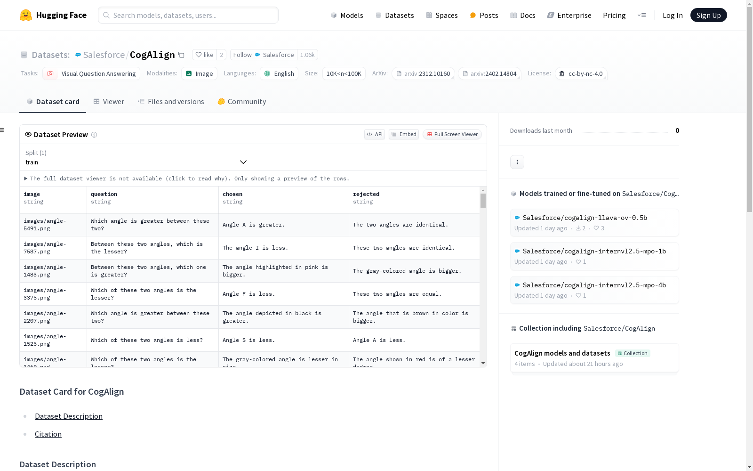Screen dimensions: 753x471
Task: Click the Log In link
Action: pos(673,15)
